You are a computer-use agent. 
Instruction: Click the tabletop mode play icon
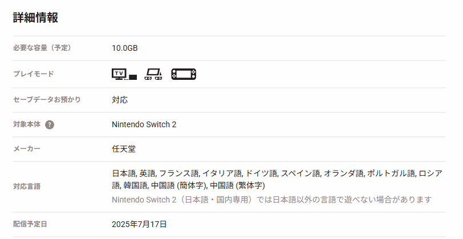click(x=153, y=74)
